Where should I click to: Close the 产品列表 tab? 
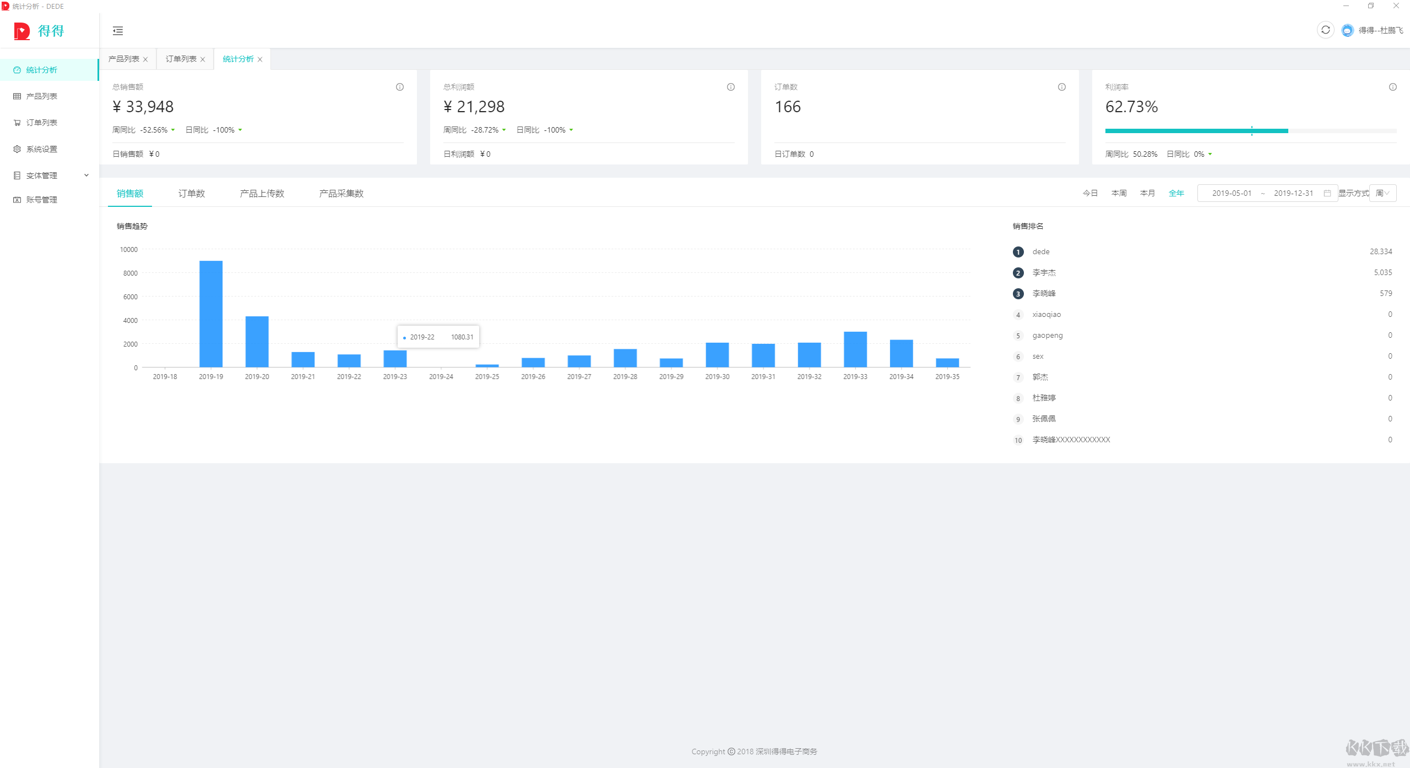click(145, 59)
